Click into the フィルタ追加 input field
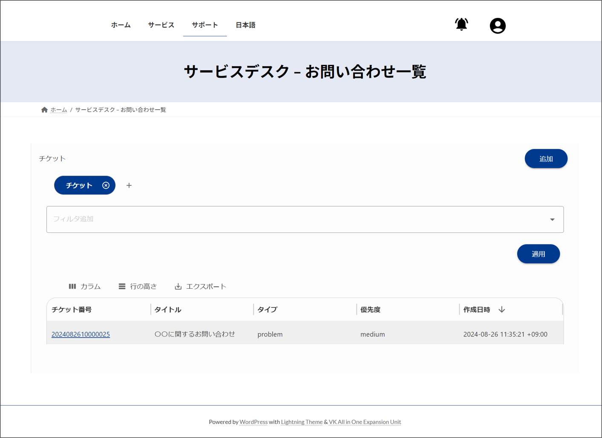The image size is (602, 438). pyautogui.click(x=294, y=220)
